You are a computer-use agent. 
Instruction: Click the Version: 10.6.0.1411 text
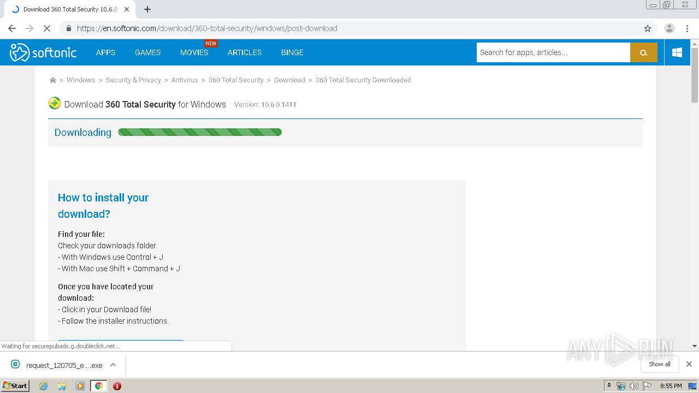[x=265, y=104]
